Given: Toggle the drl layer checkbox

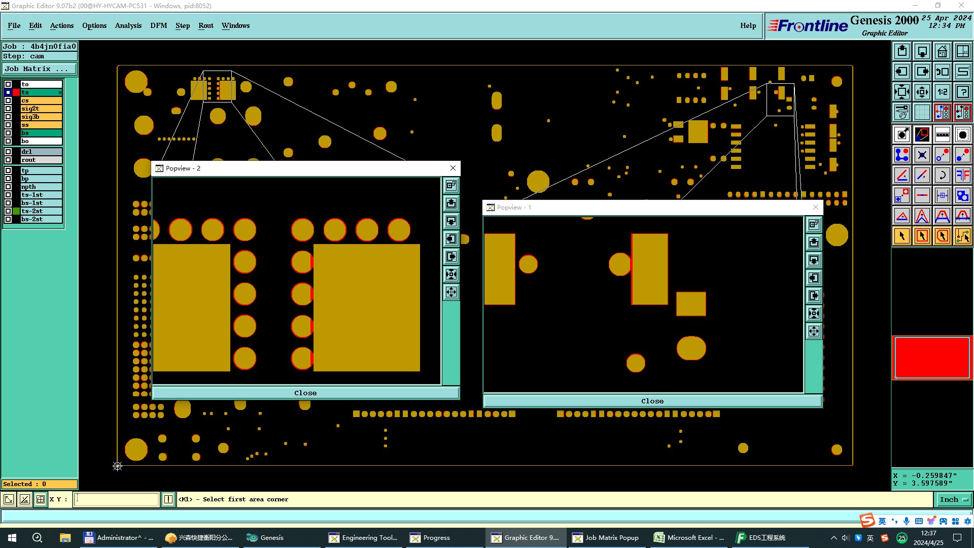Looking at the screenshot, I should pyautogui.click(x=8, y=152).
